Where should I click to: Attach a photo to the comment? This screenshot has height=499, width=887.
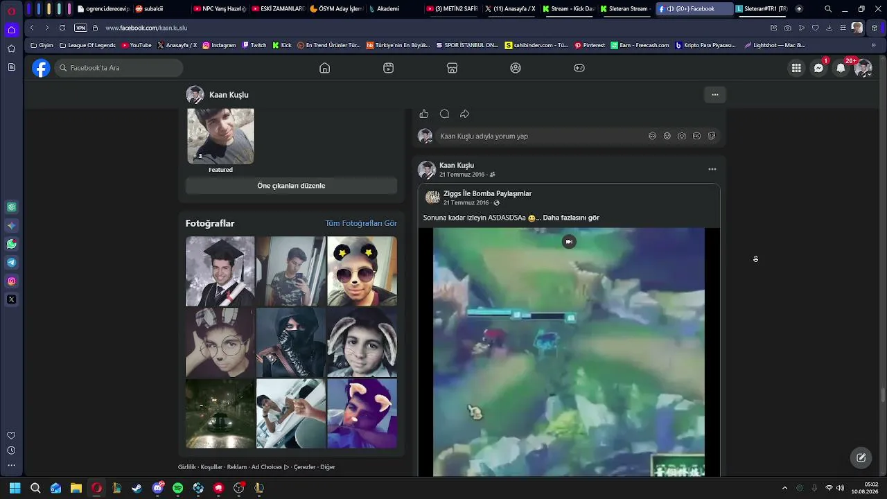click(682, 136)
